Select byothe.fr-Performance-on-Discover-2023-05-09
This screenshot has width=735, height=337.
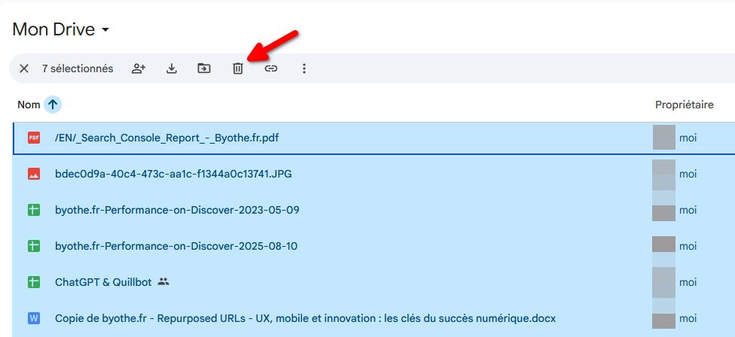[177, 210]
